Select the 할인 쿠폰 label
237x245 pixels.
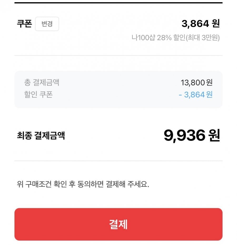pyautogui.click(x=38, y=94)
